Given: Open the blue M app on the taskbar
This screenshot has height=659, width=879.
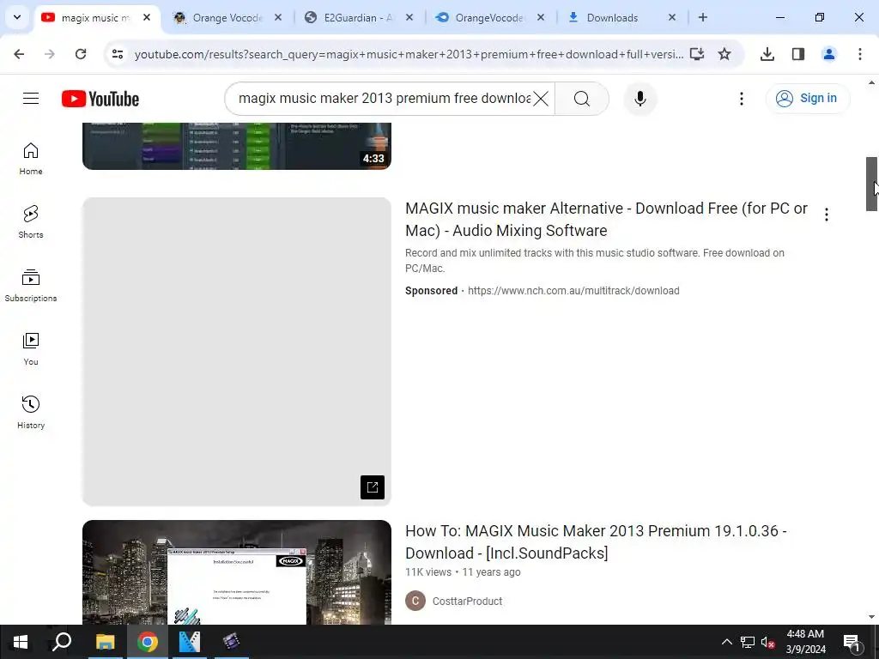Looking at the screenshot, I should (190, 642).
